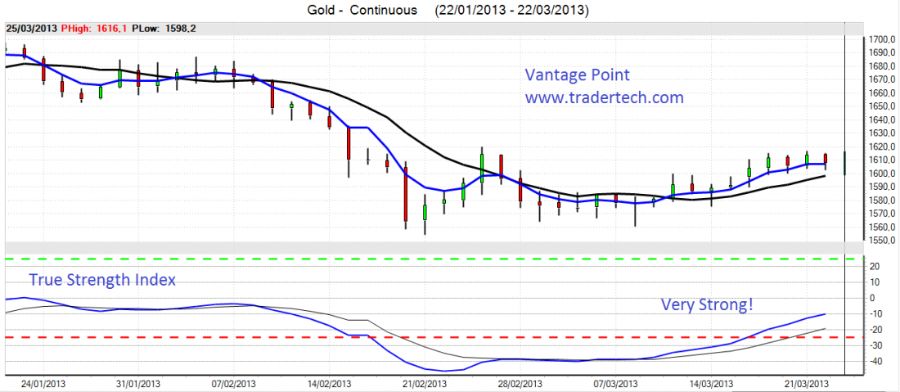The height and width of the screenshot is (392, 900).
Task: Click the 07/03/2013 date axis label
Action: 615,382
